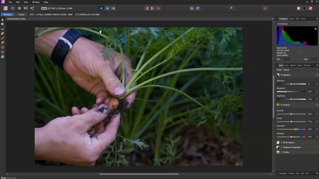Click the histogram clipping warning triangle

(x=316, y=29)
